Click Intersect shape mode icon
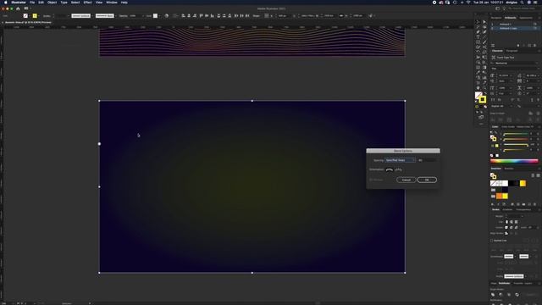Image resolution: width=542 pixels, height=305 pixels. click(x=509, y=295)
